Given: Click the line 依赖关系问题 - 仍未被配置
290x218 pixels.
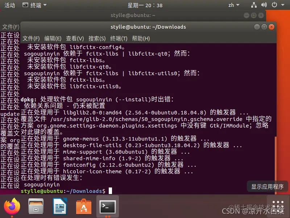Looking at the screenshot, I should (x=65, y=106).
